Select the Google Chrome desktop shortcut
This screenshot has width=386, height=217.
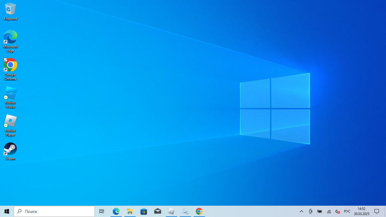tap(10, 70)
